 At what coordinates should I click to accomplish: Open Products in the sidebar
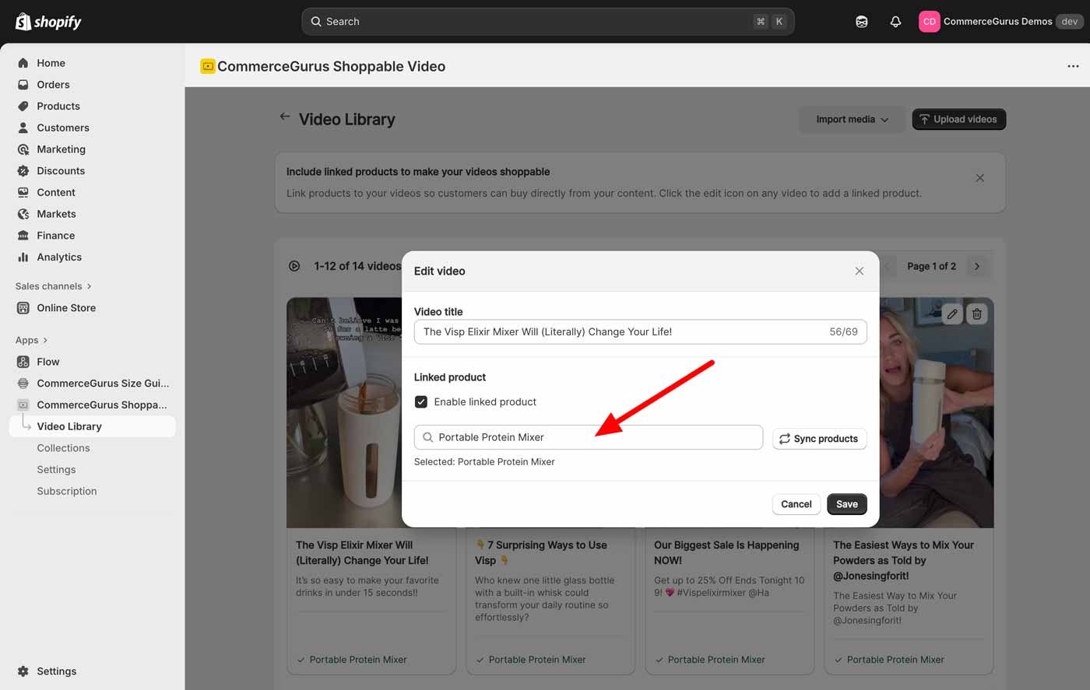pyautogui.click(x=58, y=107)
